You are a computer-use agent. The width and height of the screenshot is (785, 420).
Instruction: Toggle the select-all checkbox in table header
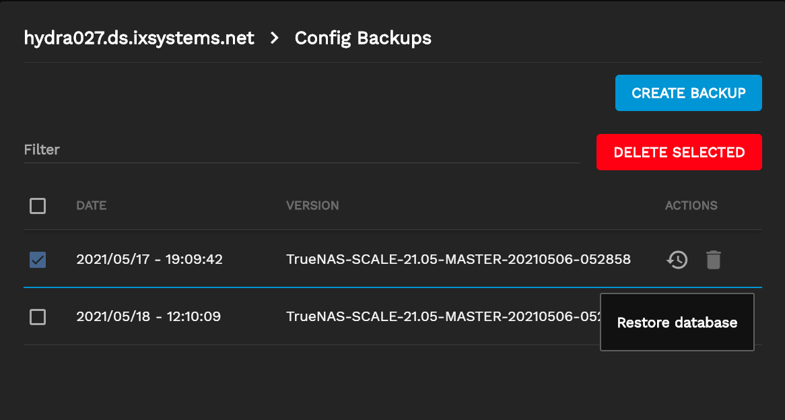38,206
